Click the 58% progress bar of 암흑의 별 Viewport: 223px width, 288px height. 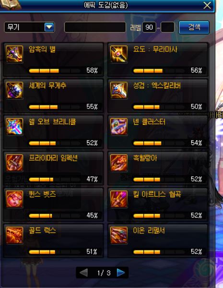(x=55, y=71)
